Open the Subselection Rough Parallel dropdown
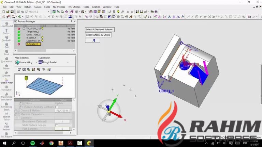This screenshot has width=262, height=147. pyautogui.click(x=68, y=62)
